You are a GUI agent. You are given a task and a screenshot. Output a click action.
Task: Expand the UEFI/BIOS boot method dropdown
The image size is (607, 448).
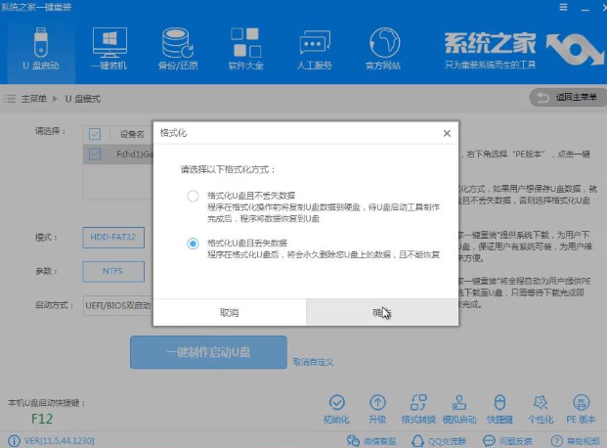click(117, 305)
